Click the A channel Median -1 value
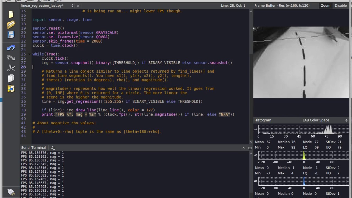 [293, 168]
